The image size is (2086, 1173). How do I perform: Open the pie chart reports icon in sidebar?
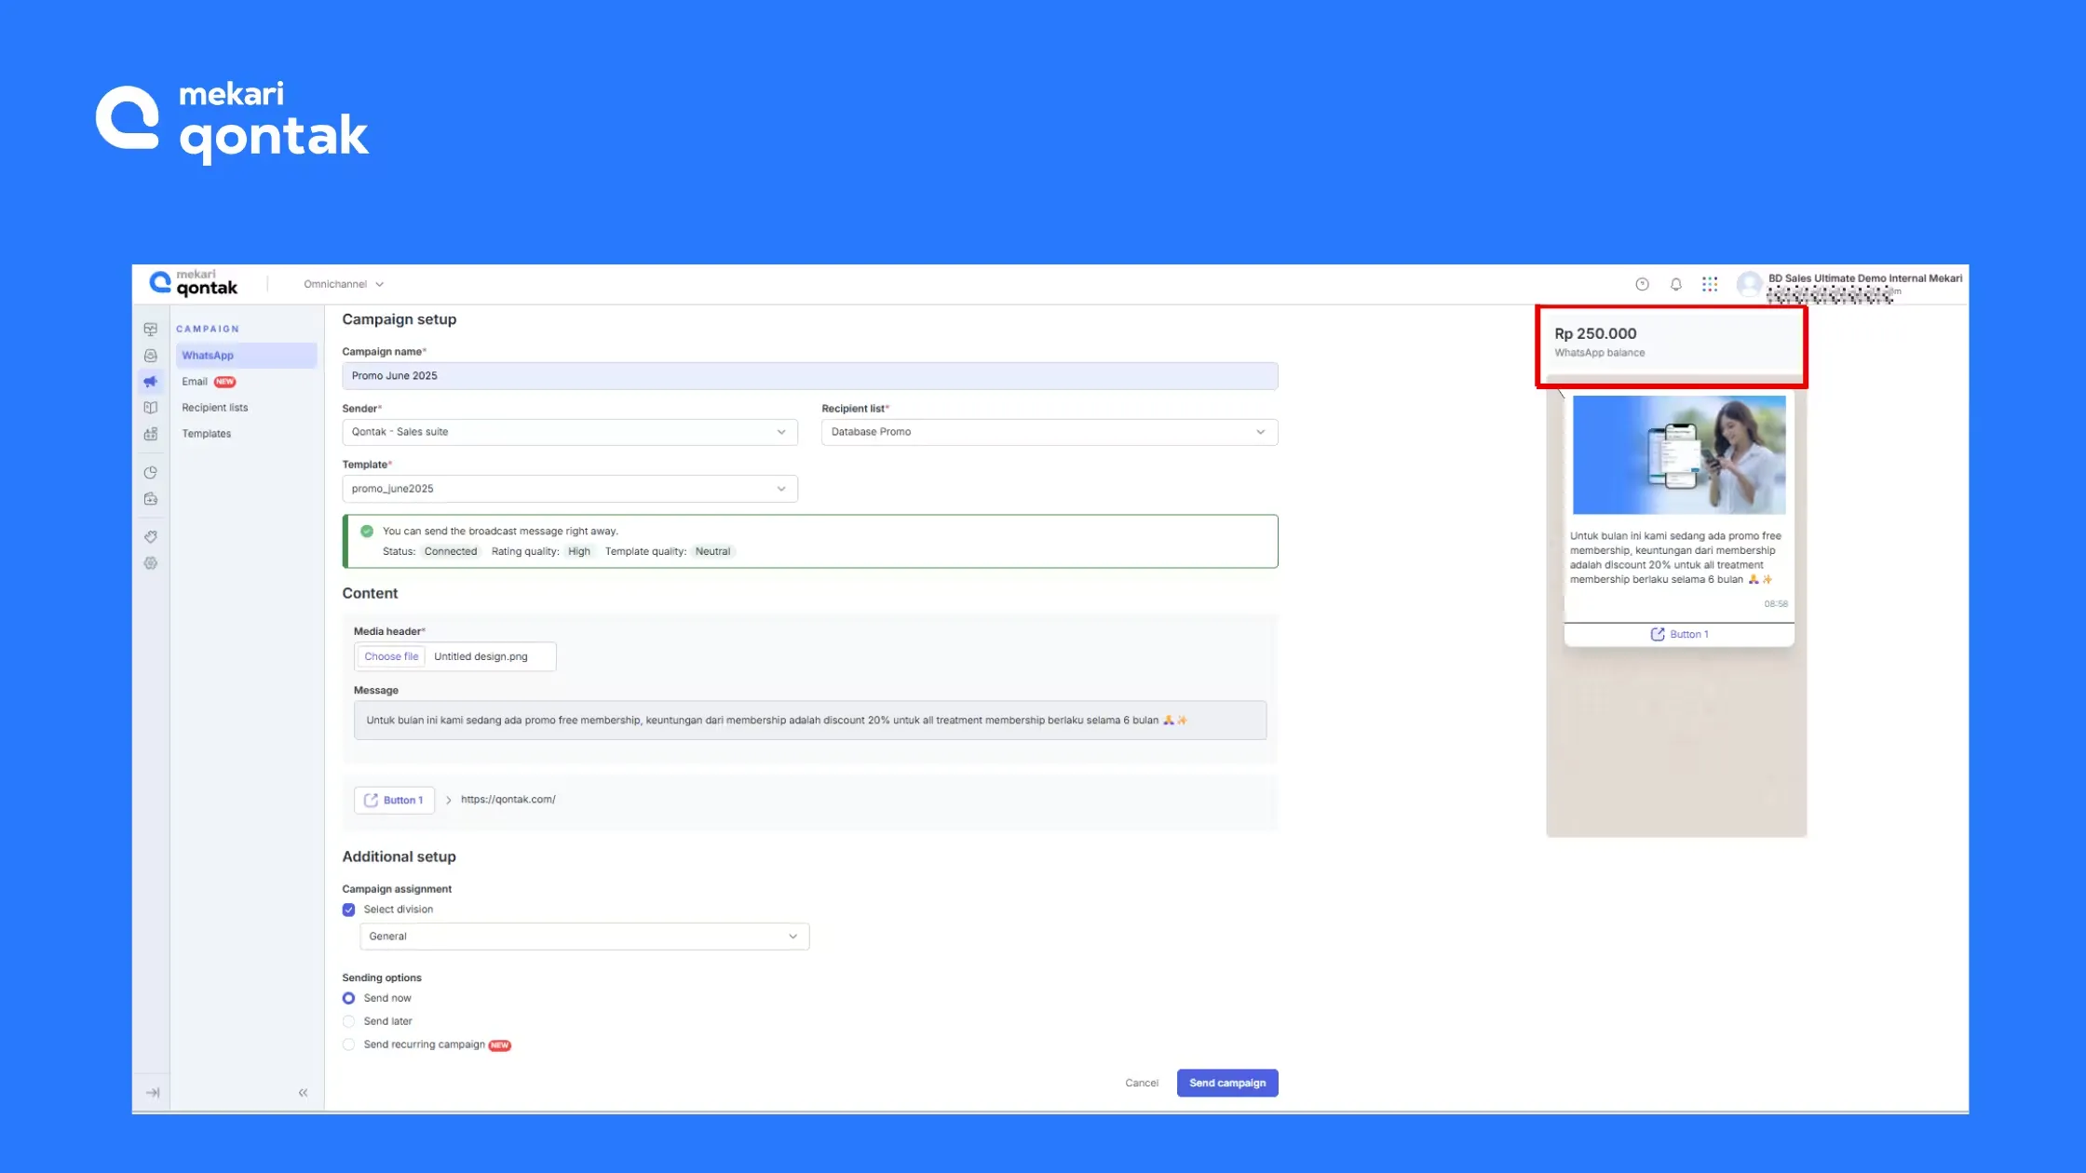(151, 472)
